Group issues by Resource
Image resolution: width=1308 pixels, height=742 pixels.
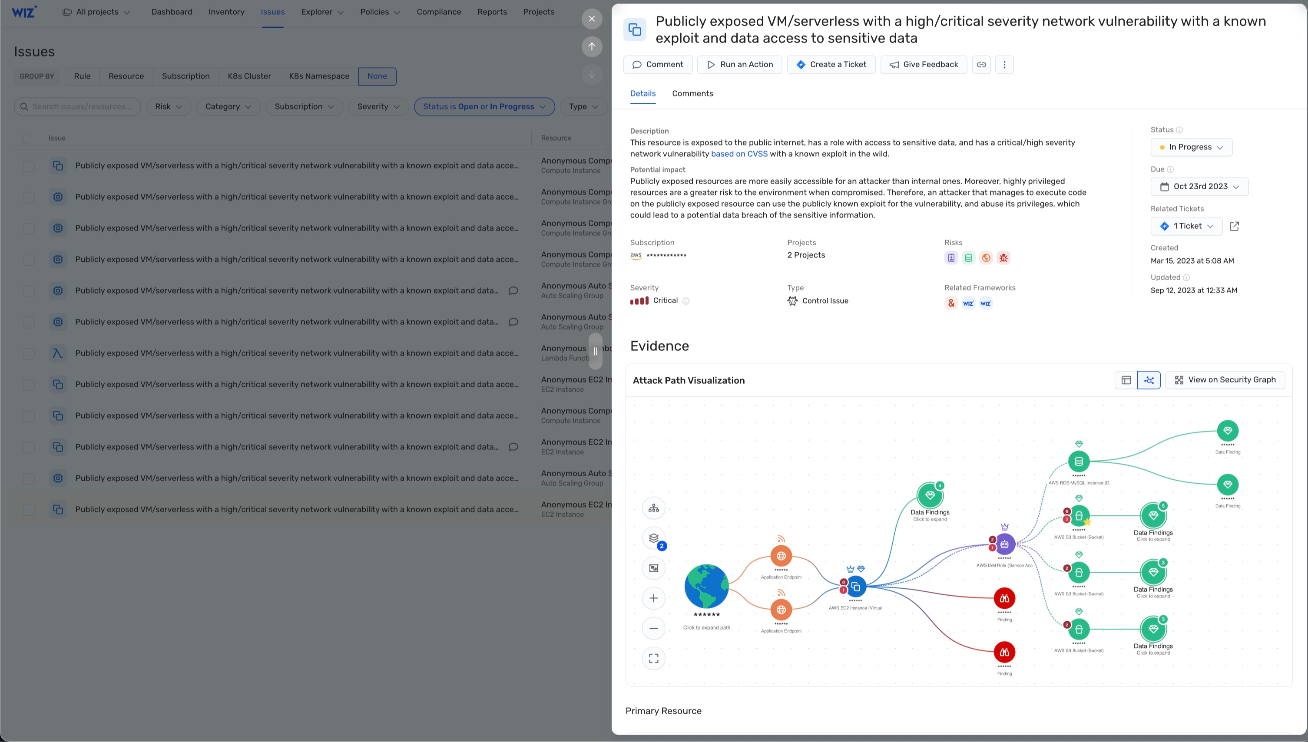coord(126,76)
